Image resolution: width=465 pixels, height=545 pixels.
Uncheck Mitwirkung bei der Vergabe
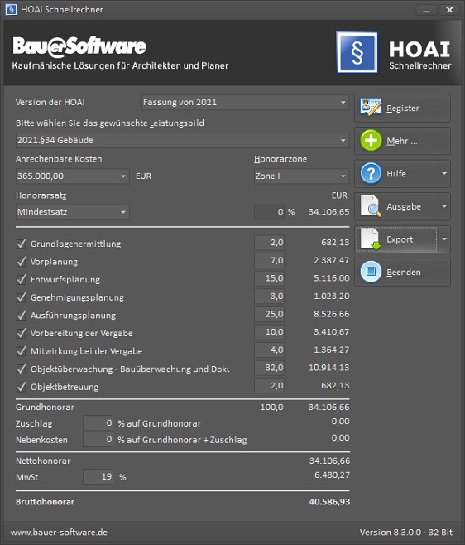tap(22, 351)
